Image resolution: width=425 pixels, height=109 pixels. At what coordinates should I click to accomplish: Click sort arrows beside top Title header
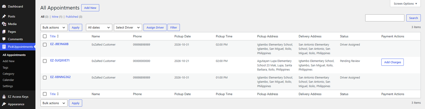58,36
